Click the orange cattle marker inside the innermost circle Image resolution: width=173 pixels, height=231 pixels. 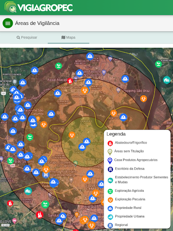tap(72, 135)
